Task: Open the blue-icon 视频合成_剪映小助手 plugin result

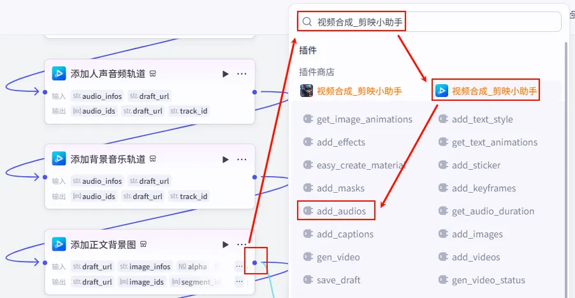Action: [x=486, y=91]
